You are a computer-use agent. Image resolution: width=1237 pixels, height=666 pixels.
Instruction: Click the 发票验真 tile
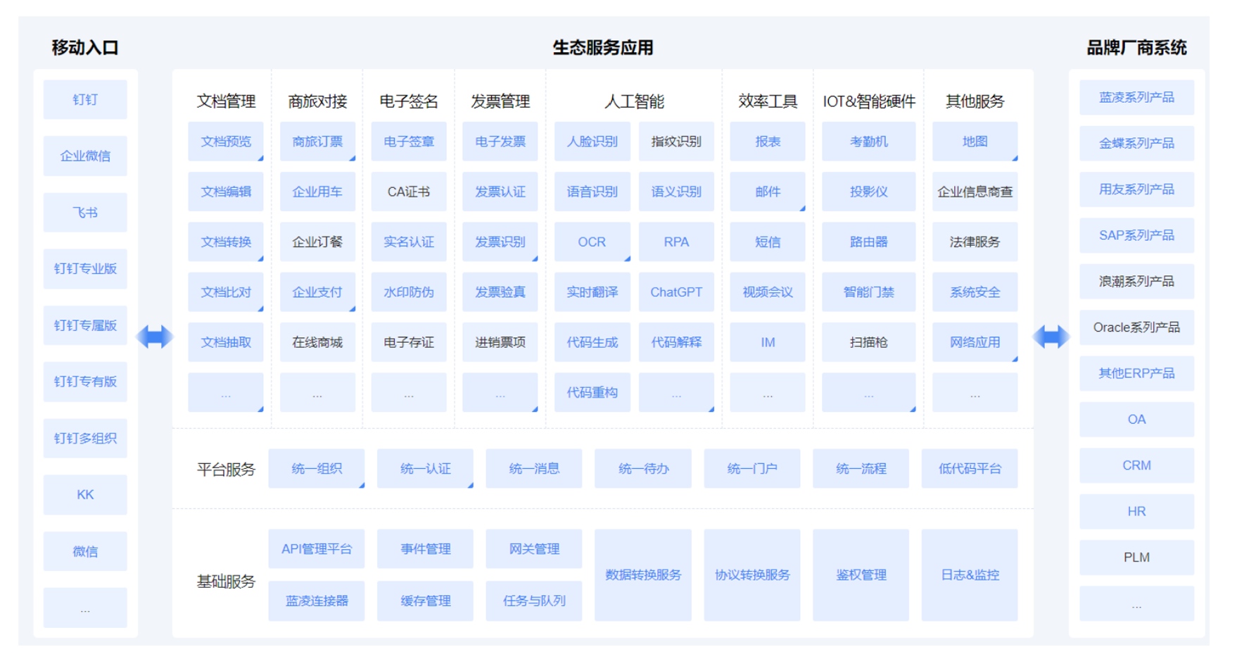point(500,292)
